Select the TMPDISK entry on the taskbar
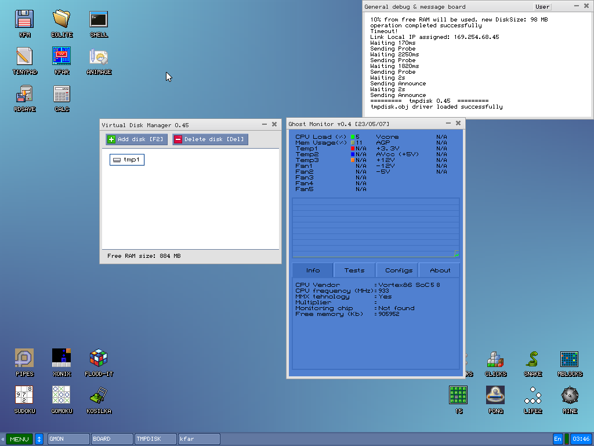Screen dimensions: 594x446 point(154,439)
